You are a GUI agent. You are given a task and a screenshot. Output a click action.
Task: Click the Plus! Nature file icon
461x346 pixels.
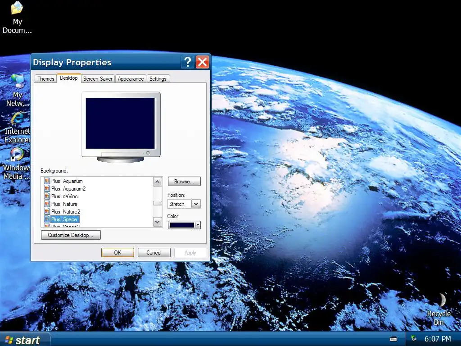(47, 204)
